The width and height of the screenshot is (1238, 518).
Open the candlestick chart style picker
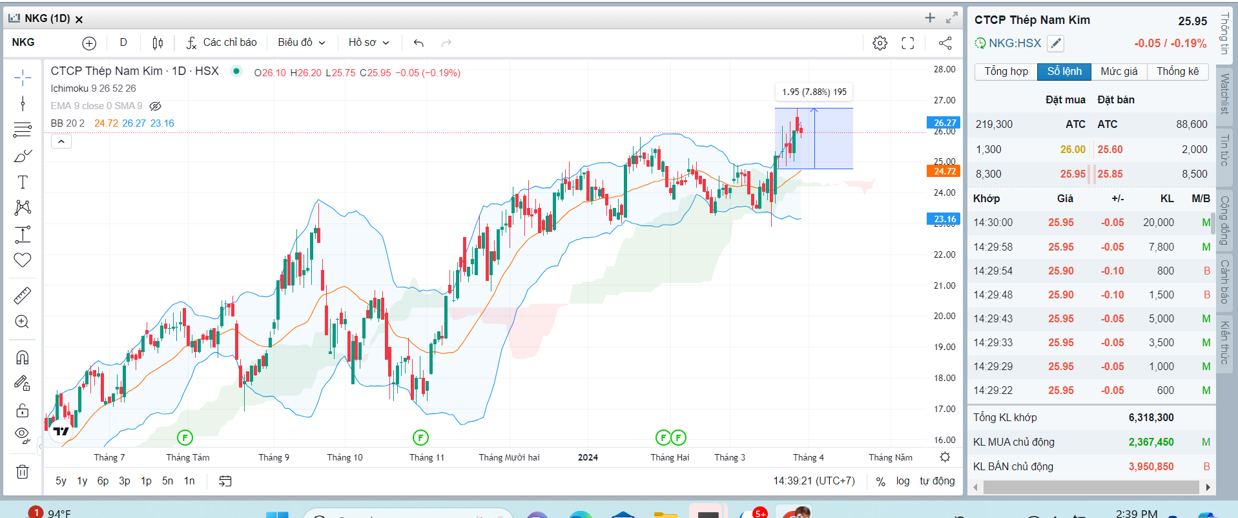[x=158, y=43]
